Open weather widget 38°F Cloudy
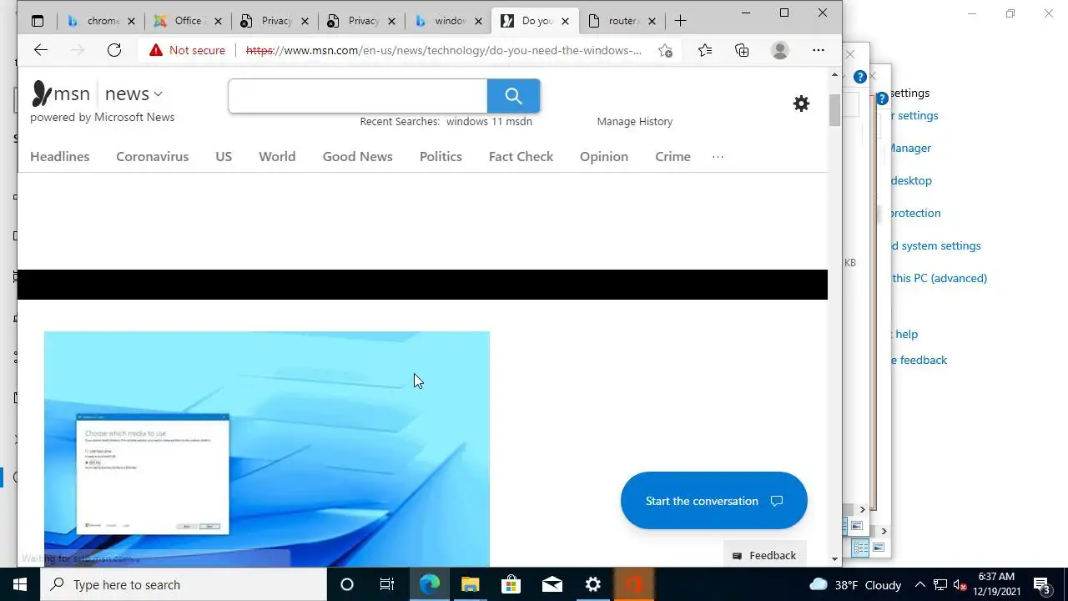The width and height of the screenshot is (1068, 601). click(x=856, y=584)
